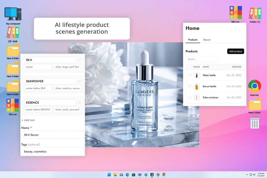Click the Tags field with beauty, cosmetics
This screenshot has height=178, width=267.
tap(53, 151)
